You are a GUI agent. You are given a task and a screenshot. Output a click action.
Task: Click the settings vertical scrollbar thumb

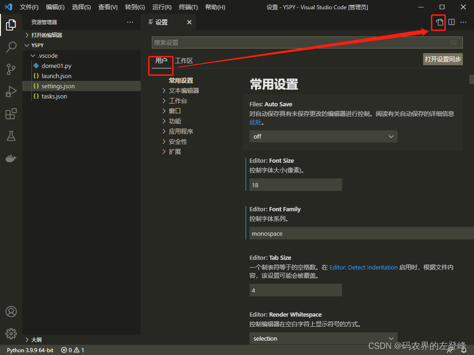(x=472, y=80)
